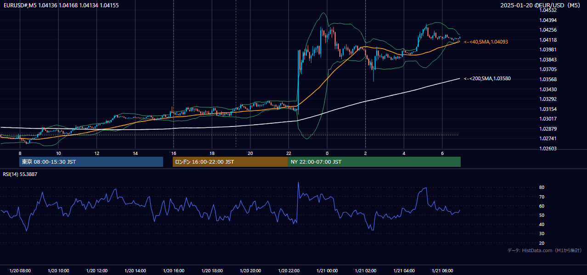Click price axis value 1.04394
587x275 pixels.
pyautogui.click(x=548, y=20)
